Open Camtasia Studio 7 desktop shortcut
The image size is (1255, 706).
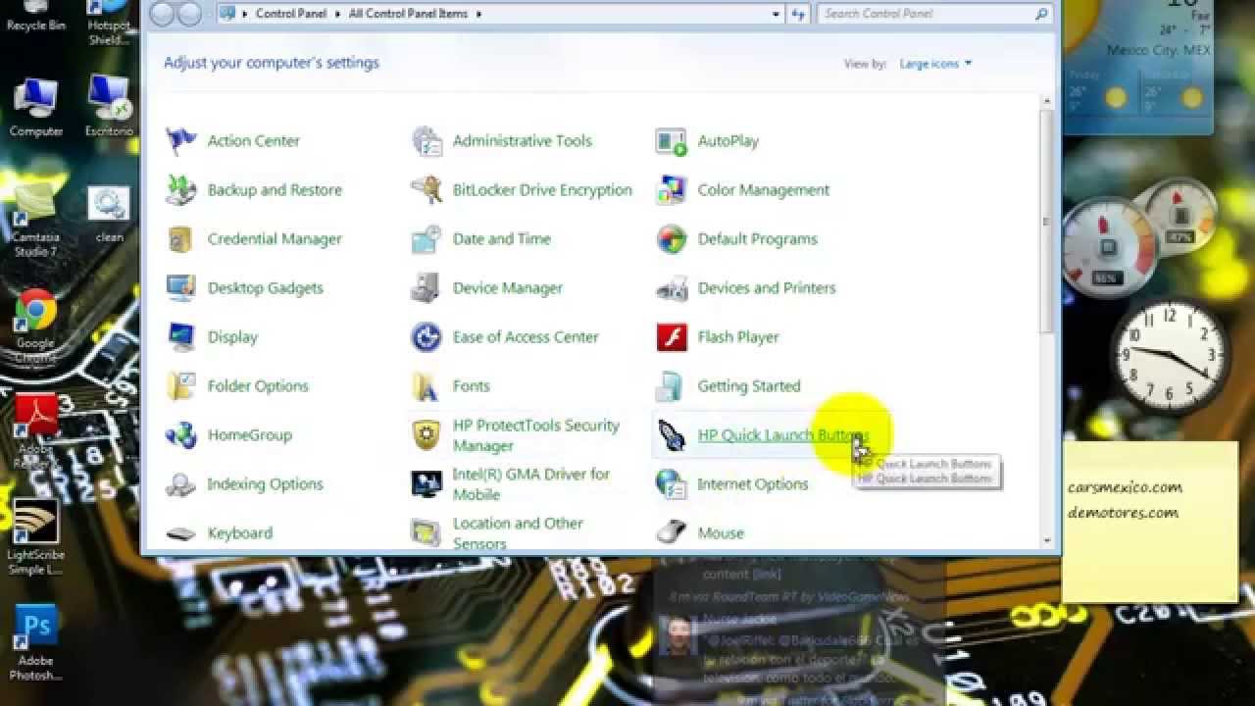coord(35,222)
